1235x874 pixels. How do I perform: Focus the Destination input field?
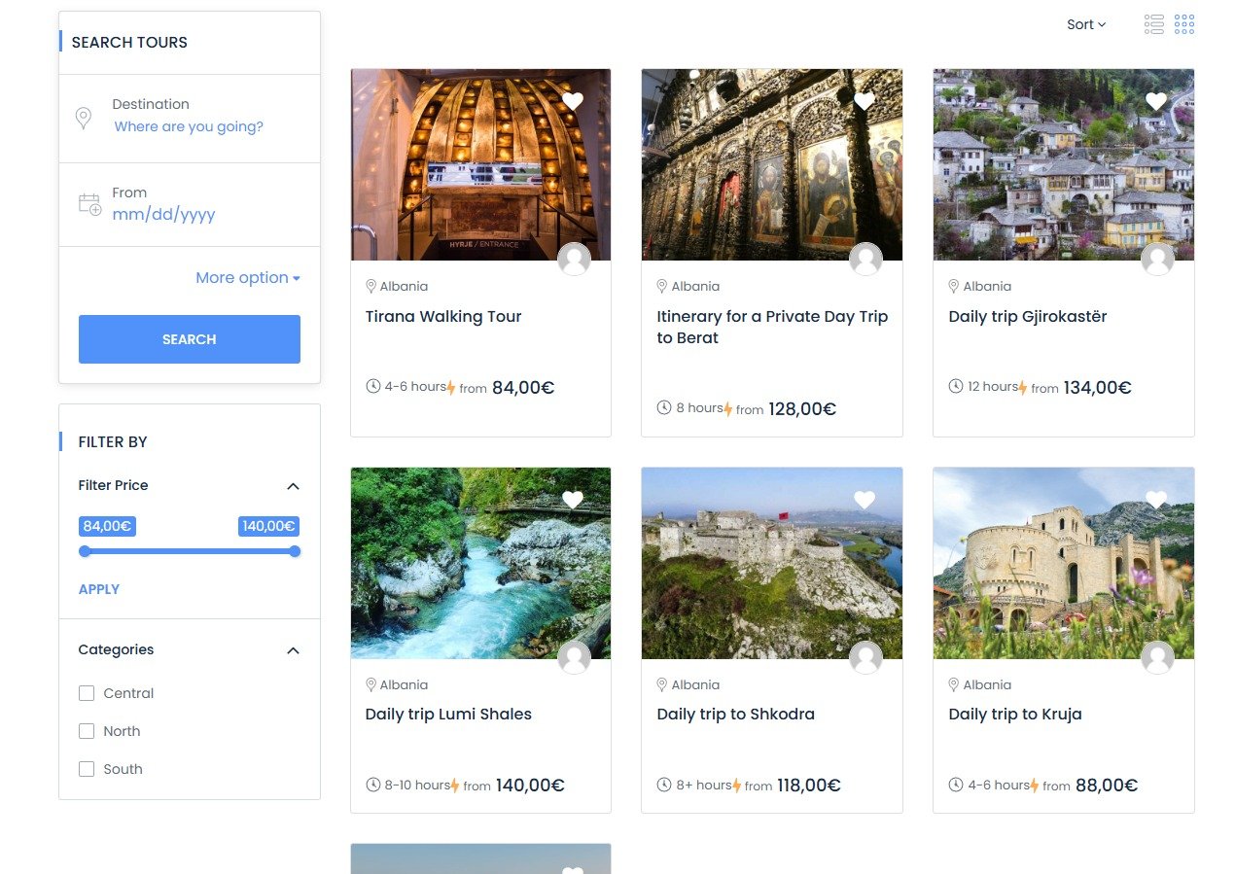coord(189,126)
